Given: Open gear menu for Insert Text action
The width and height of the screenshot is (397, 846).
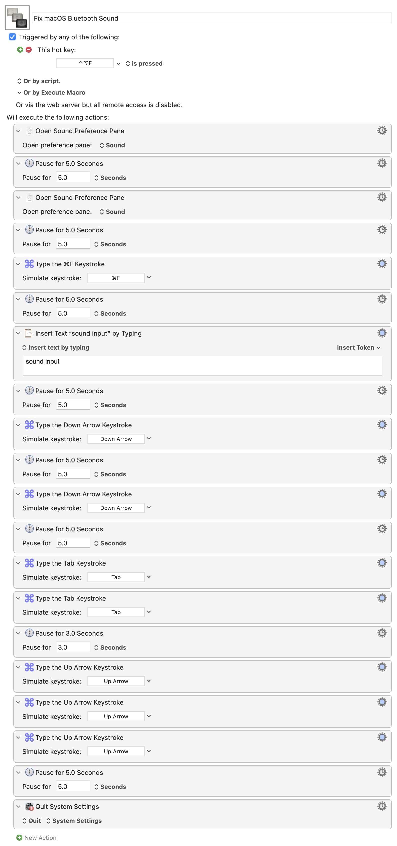Looking at the screenshot, I should pyautogui.click(x=381, y=333).
